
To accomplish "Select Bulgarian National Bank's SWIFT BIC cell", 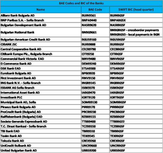I will pos(136,32).
